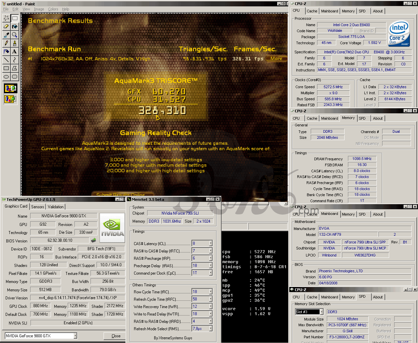Click the BIOS Version field 62.92.3B.00.10
The height and width of the screenshot is (343, 418).
60,240
